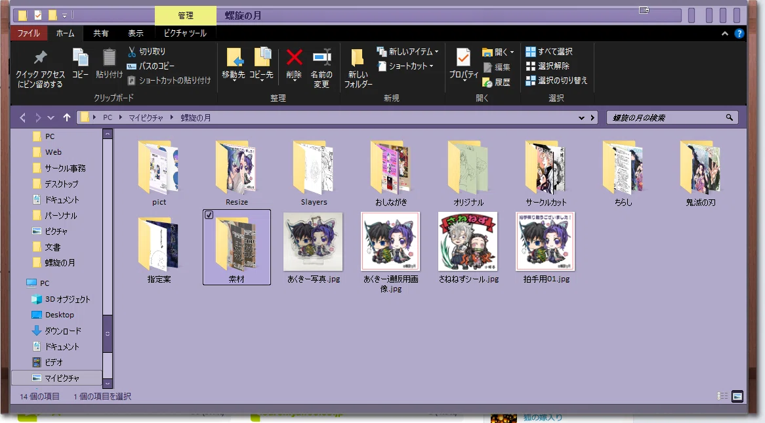Click navigation pane scrollbar up arrow

pos(108,134)
